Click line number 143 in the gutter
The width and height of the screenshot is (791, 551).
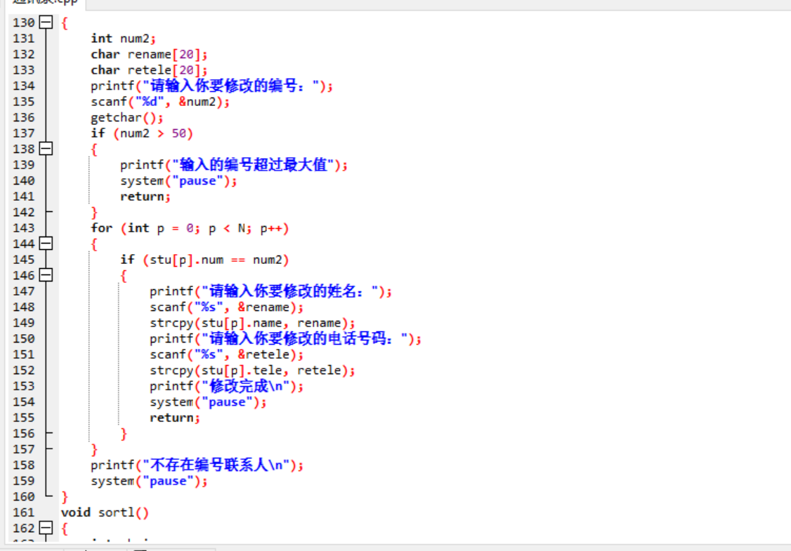[x=24, y=228]
